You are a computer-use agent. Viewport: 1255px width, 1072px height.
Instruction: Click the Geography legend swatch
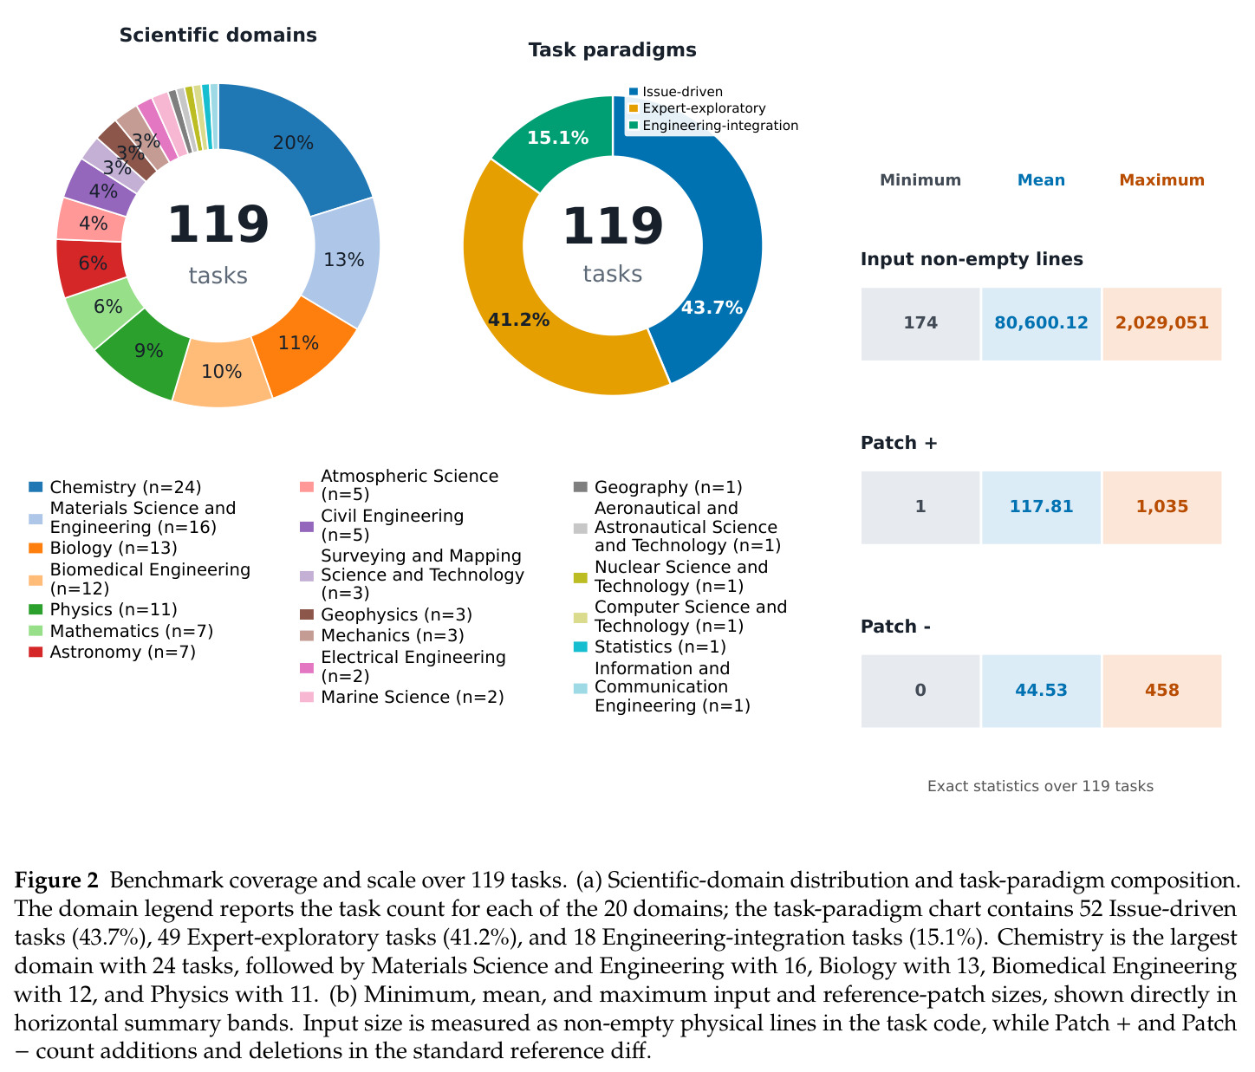(x=581, y=487)
